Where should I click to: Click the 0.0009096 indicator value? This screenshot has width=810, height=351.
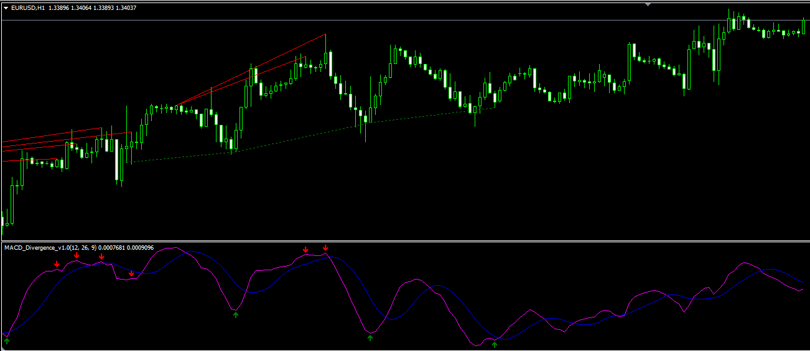coord(140,247)
